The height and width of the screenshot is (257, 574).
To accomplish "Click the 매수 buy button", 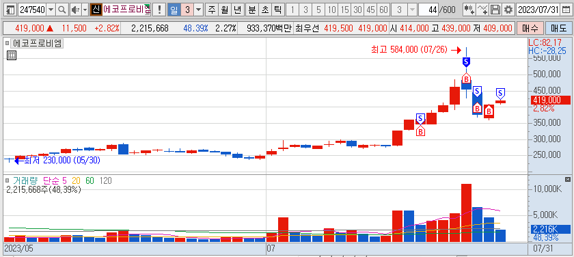I will 530,28.
